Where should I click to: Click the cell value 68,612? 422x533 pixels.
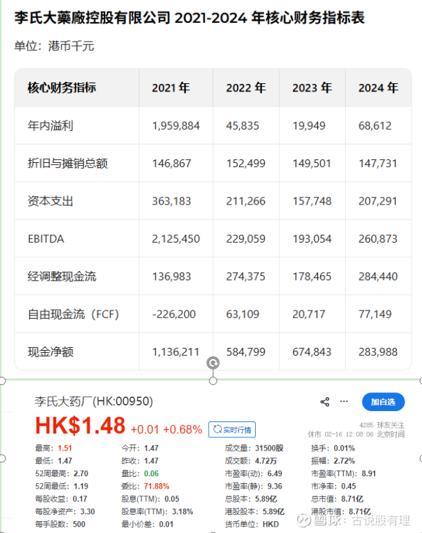(375, 126)
